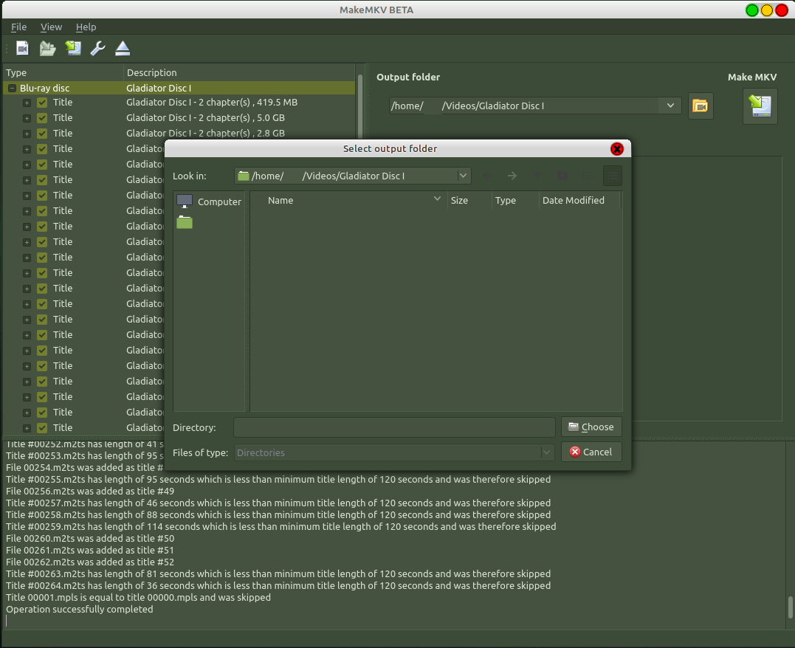Switch dialog to icon grid view
Viewport: 795px width, 648px height.
(587, 176)
